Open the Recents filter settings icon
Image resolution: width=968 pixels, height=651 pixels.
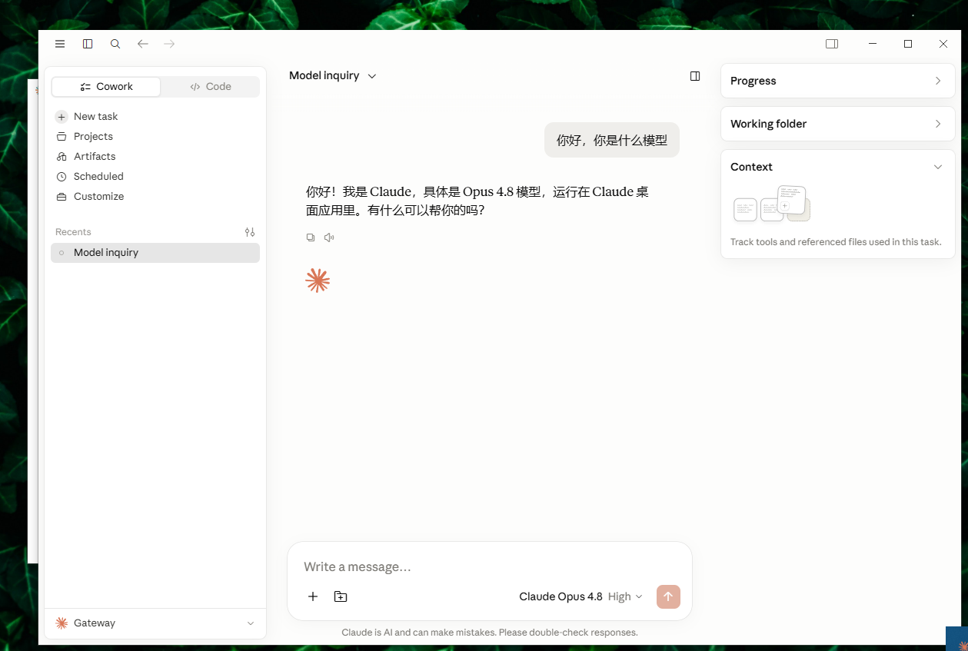pos(250,232)
